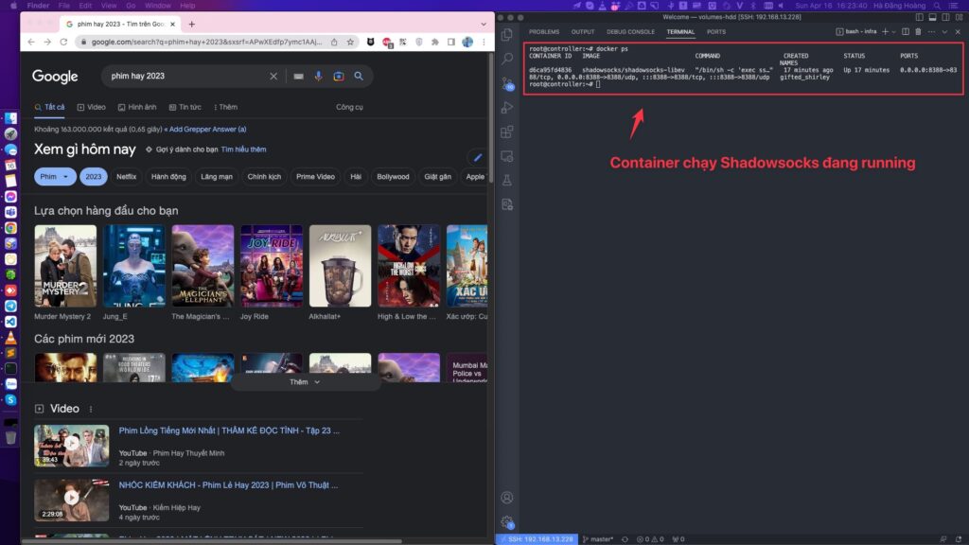Click Chrome address bar URL
Viewport: 969px width, 545px height.
tap(206, 42)
